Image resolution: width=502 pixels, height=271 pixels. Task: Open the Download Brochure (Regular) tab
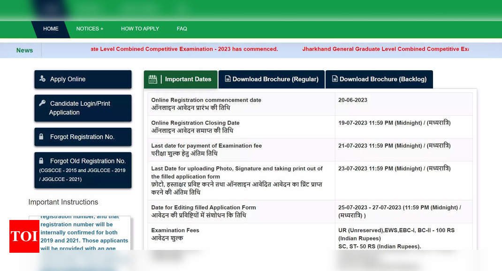pos(272,79)
